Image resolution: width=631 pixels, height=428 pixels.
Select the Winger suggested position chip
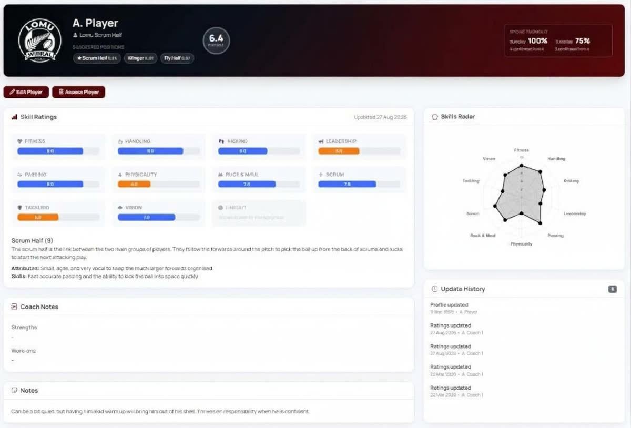[x=140, y=58]
